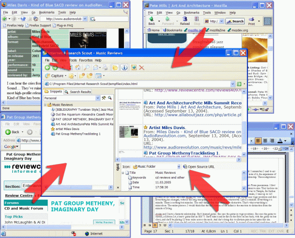The width and height of the screenshot is (295, 238).
Task: Select the artist Miles Davis tree item
Action: [65, 129]
